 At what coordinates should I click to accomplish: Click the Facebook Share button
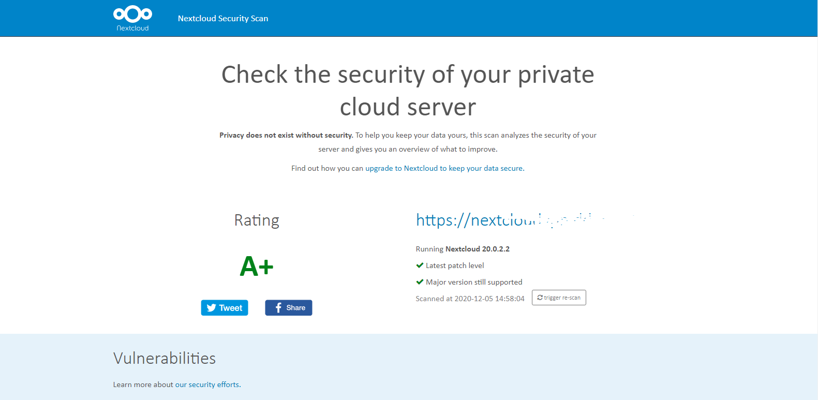(x=289, y=308)
